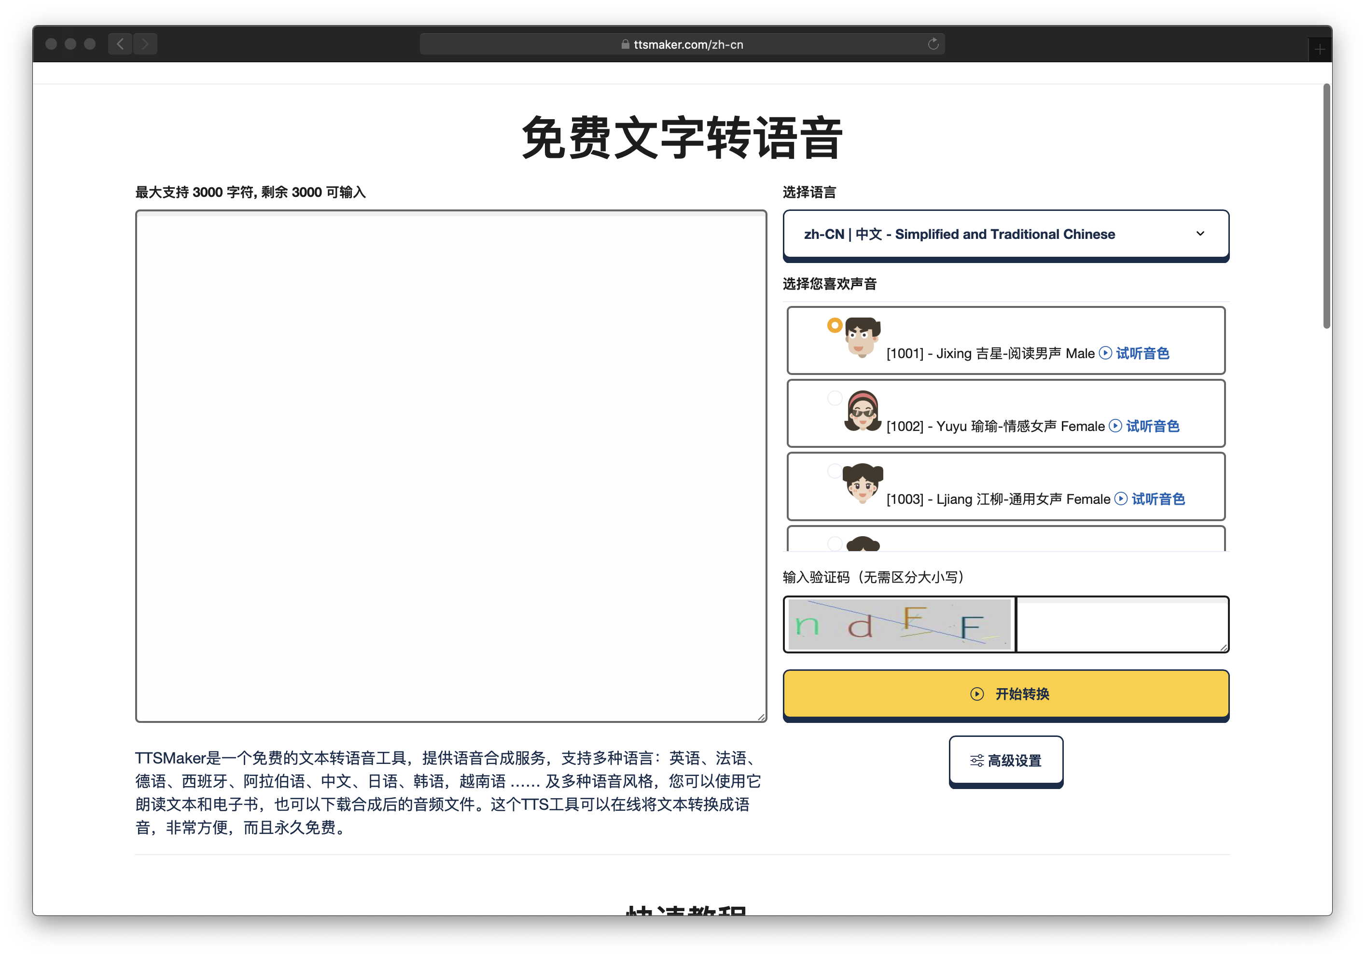Viewport: 1365px width, 956px height.
Task: Click the Yuyu female voice avatar
Action: (x=862, y=411)
